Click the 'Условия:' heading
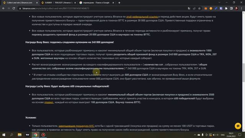Screen dimensions: 245x138 pyautogui.click(x=31, y=118)
